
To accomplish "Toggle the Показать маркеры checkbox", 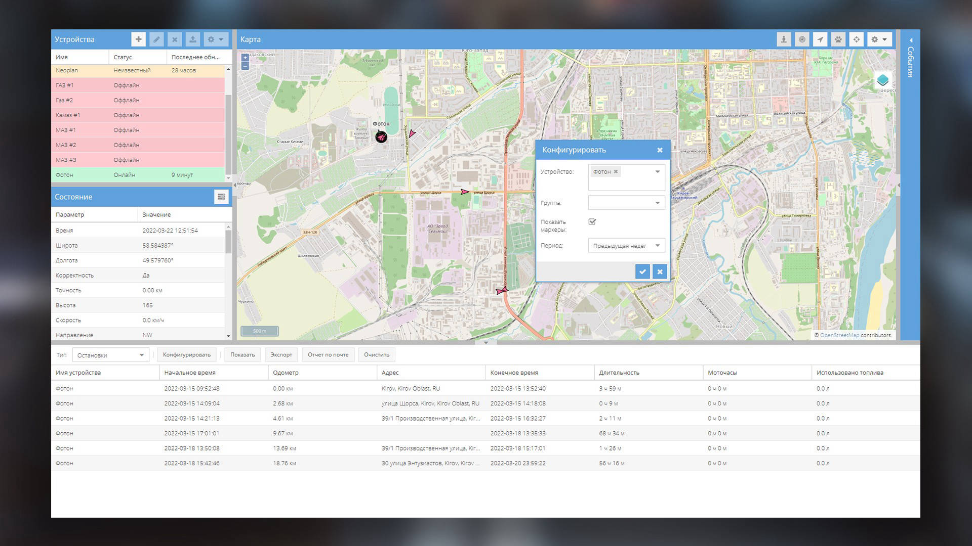I will [x=592, y=221].
